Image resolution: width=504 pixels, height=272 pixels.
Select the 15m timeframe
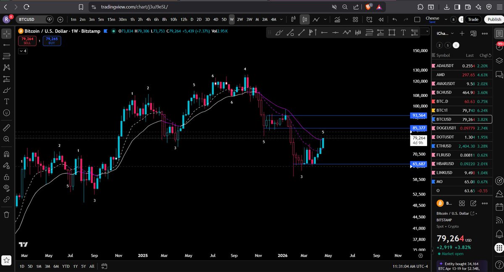(111, 19)
